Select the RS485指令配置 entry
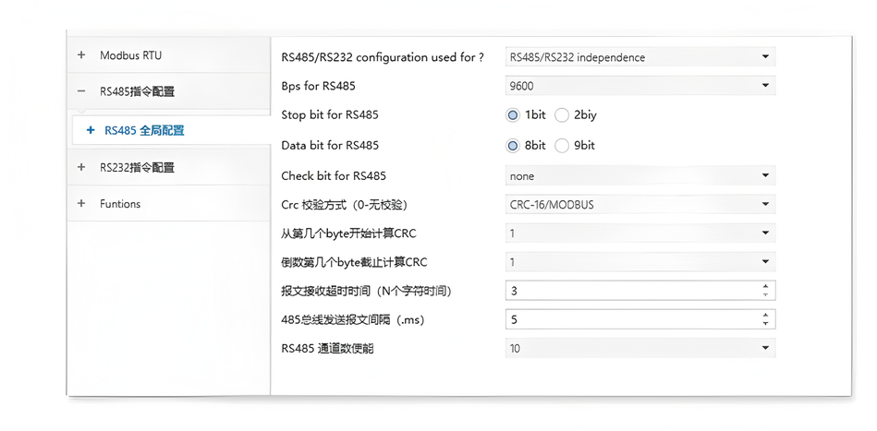 click(168, 91)
